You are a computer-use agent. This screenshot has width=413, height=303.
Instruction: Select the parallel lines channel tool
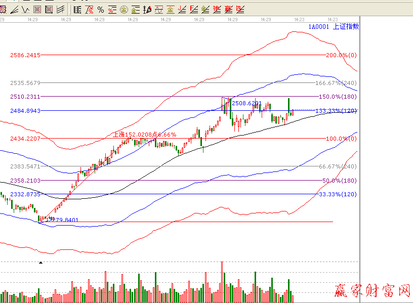[61, 10]
